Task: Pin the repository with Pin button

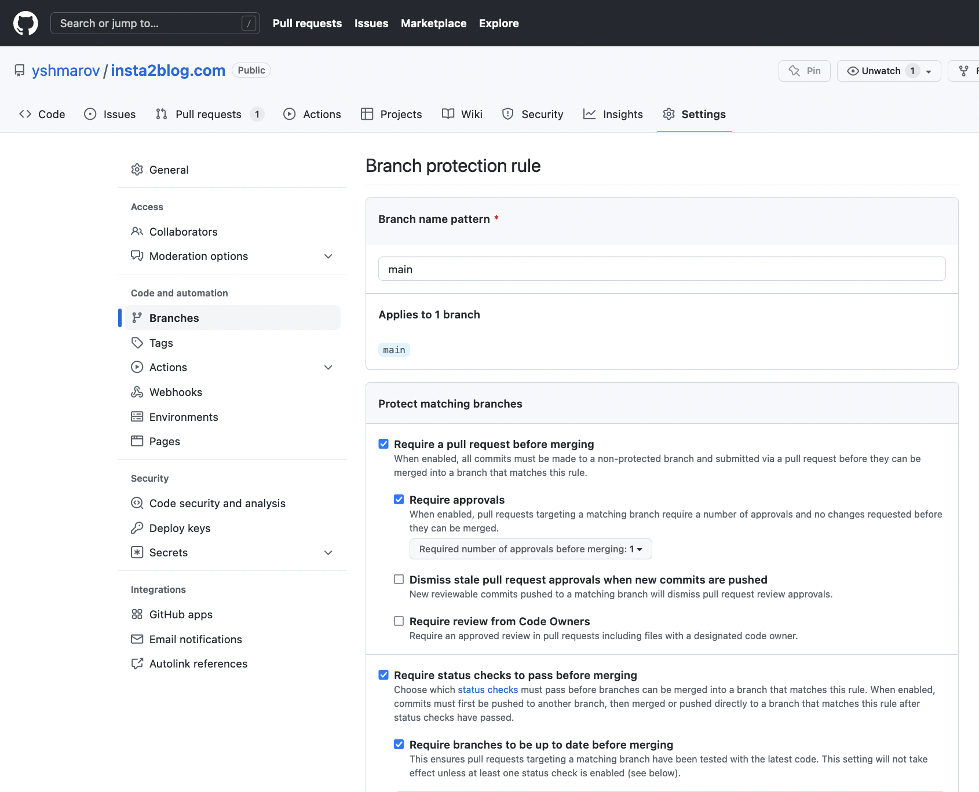Action: click(805, 71)
